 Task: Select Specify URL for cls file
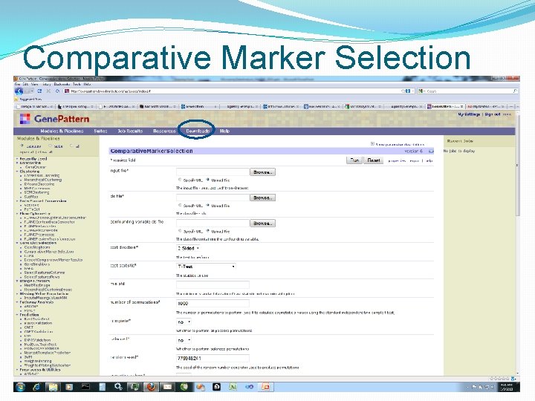(x=180, y=205)
